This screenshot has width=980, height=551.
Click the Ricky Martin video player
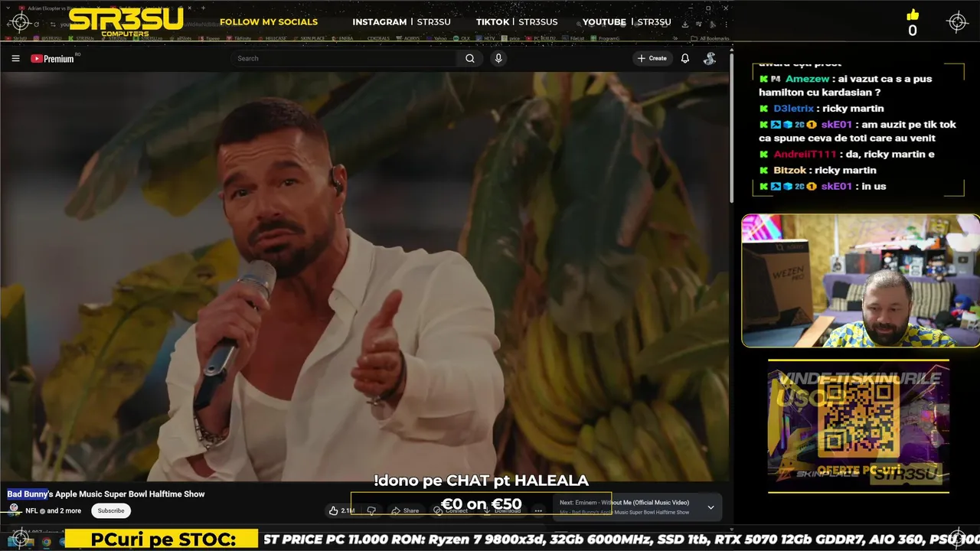(364, 275)
